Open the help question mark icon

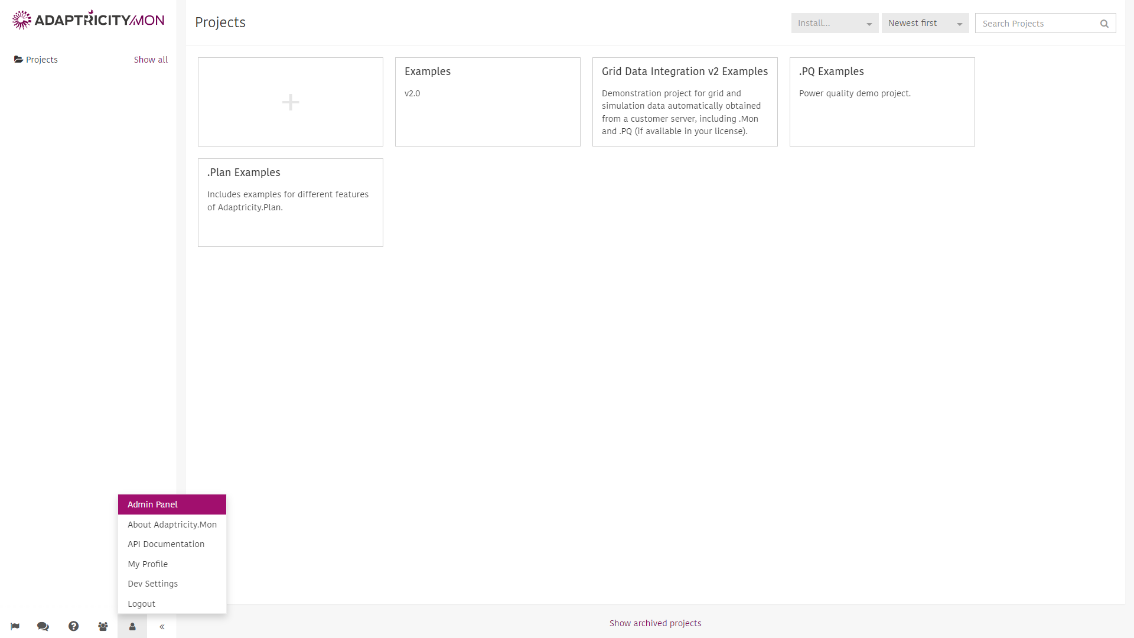(x=73, y=626)
